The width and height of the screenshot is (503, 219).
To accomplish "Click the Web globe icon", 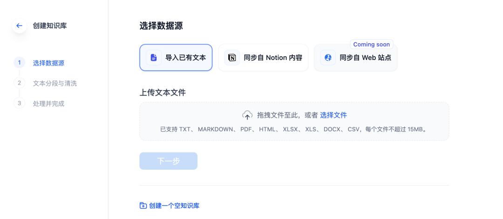I will pos(328,58).
